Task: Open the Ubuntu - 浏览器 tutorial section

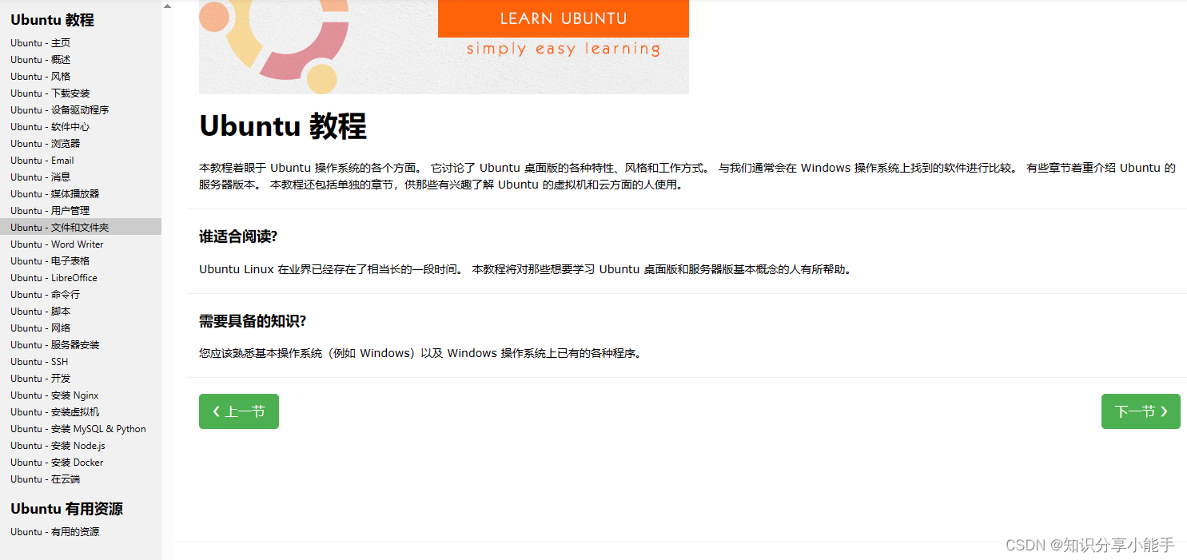Action: coord(44,143)
